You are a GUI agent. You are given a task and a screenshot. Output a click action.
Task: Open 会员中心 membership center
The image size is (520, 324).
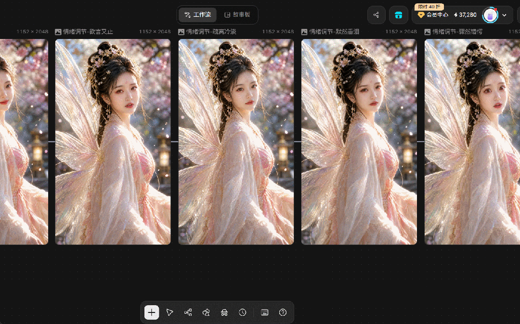433,15
